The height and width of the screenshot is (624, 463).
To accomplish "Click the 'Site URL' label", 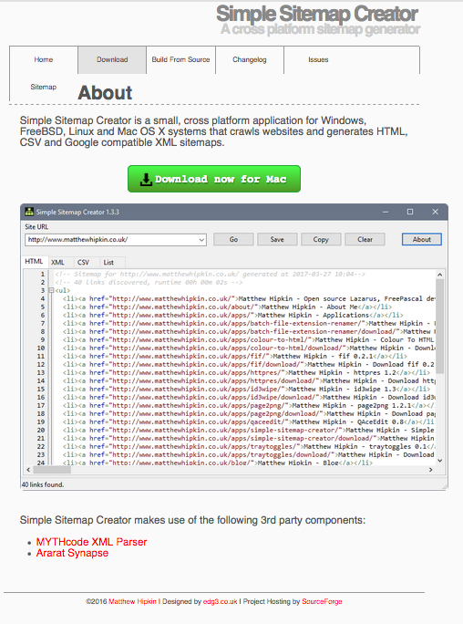I will 36,227.
